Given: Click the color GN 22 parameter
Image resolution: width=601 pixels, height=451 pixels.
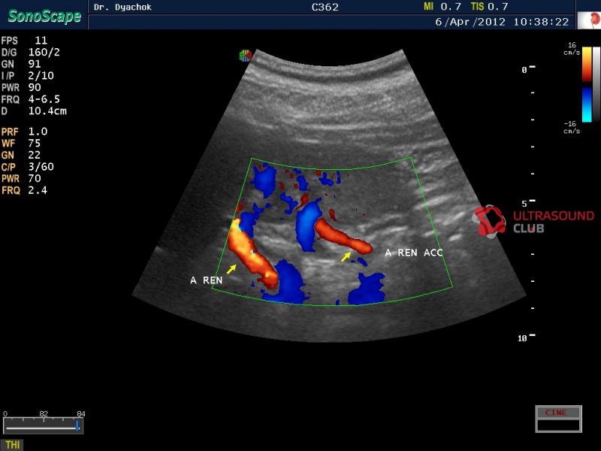Looking at the screenshot, I should pyautogui.click(x=21, y=156).
